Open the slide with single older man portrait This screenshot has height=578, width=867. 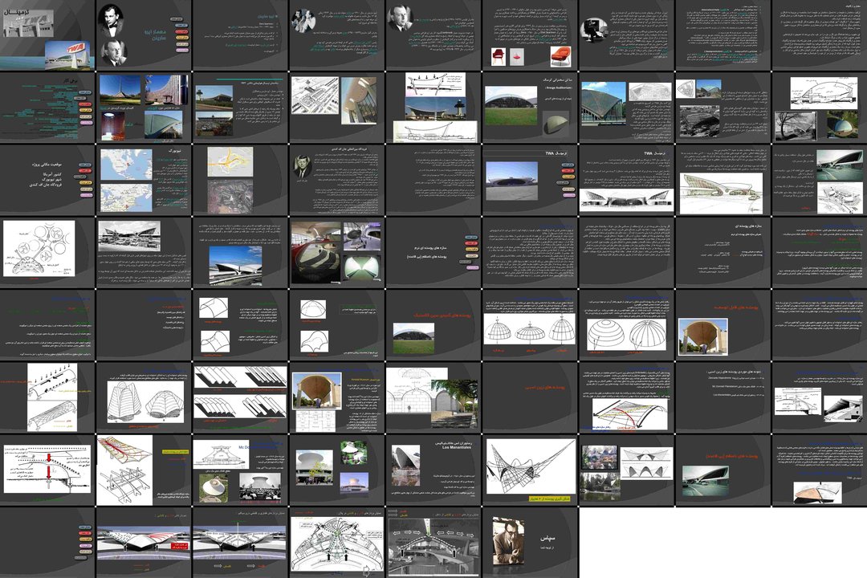pos(433,35)
